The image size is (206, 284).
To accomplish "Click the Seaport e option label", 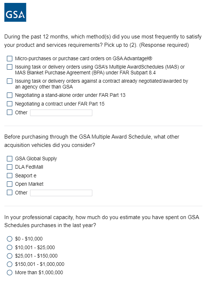I will [x=26, y=176].
